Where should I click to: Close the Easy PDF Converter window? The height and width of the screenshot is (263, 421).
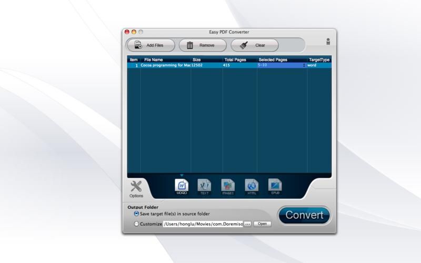127,32
